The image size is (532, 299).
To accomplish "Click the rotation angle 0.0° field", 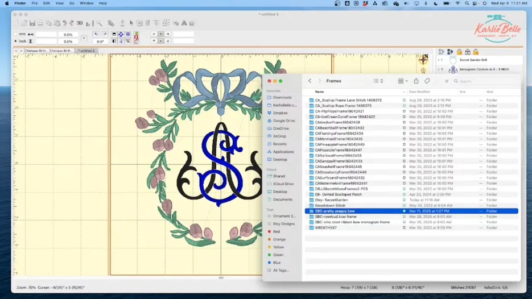I will (100, 41).
